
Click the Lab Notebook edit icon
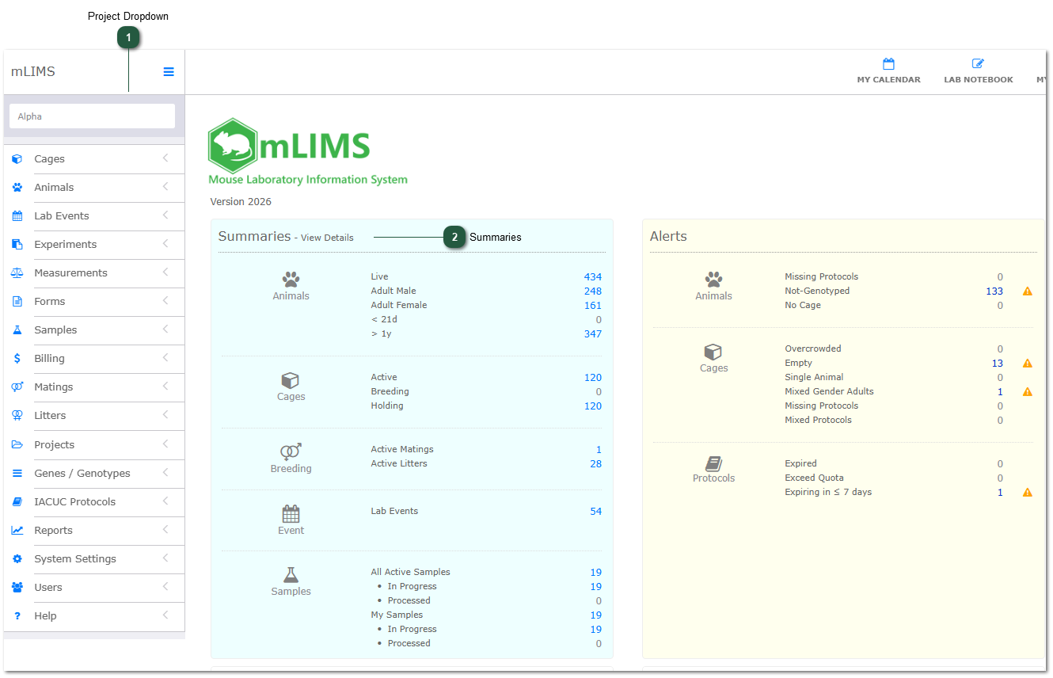(x=978, y=64)
